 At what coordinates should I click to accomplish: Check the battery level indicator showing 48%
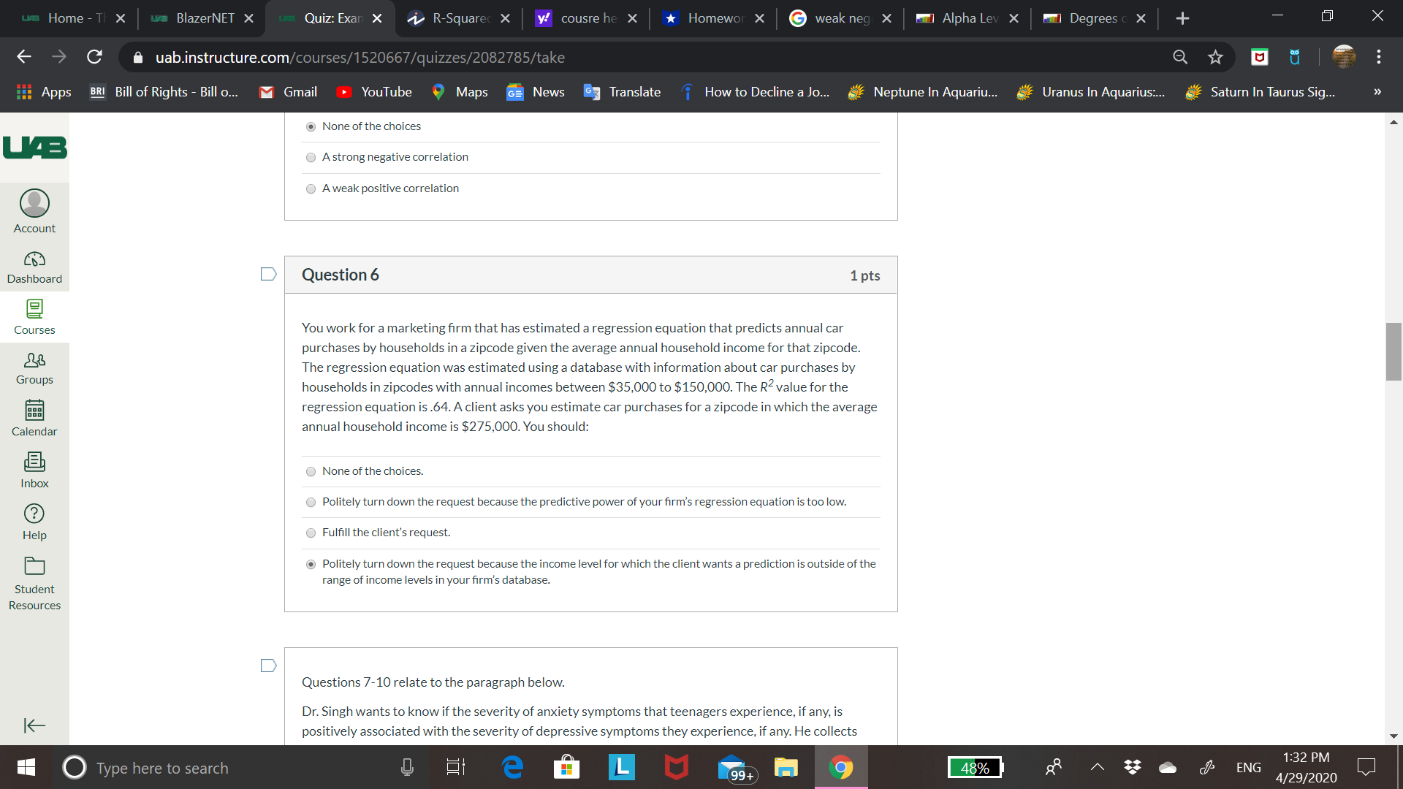(x=975, y=767)
